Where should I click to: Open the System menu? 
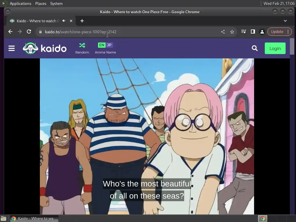56,3
